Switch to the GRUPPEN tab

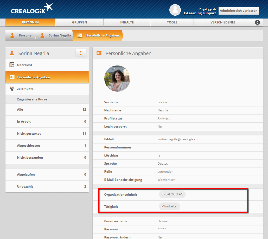[x=79, y=22]
